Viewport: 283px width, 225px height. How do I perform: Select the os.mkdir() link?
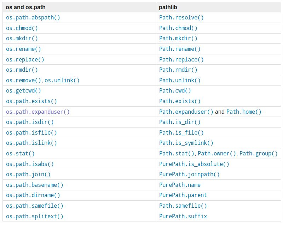(x=20, y=38)
